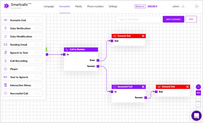203x123 pixels.
Task: Grab drag handle of Data Verification block
Action: coord(40,28)
